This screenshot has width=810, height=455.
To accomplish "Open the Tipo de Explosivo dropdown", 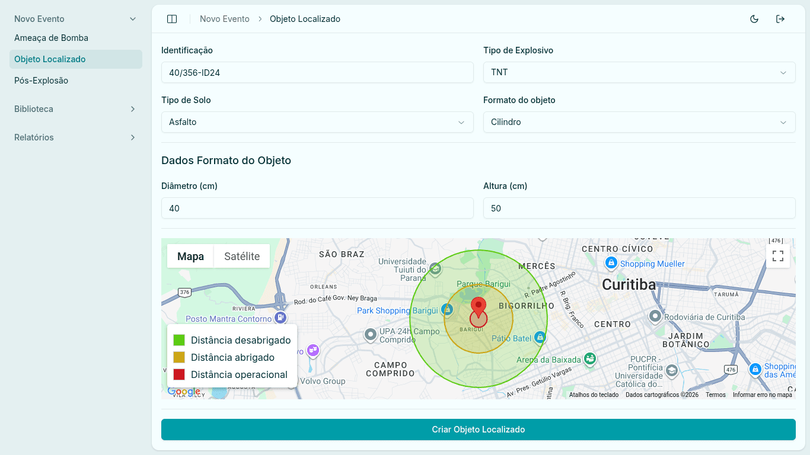I will (639, 72).
